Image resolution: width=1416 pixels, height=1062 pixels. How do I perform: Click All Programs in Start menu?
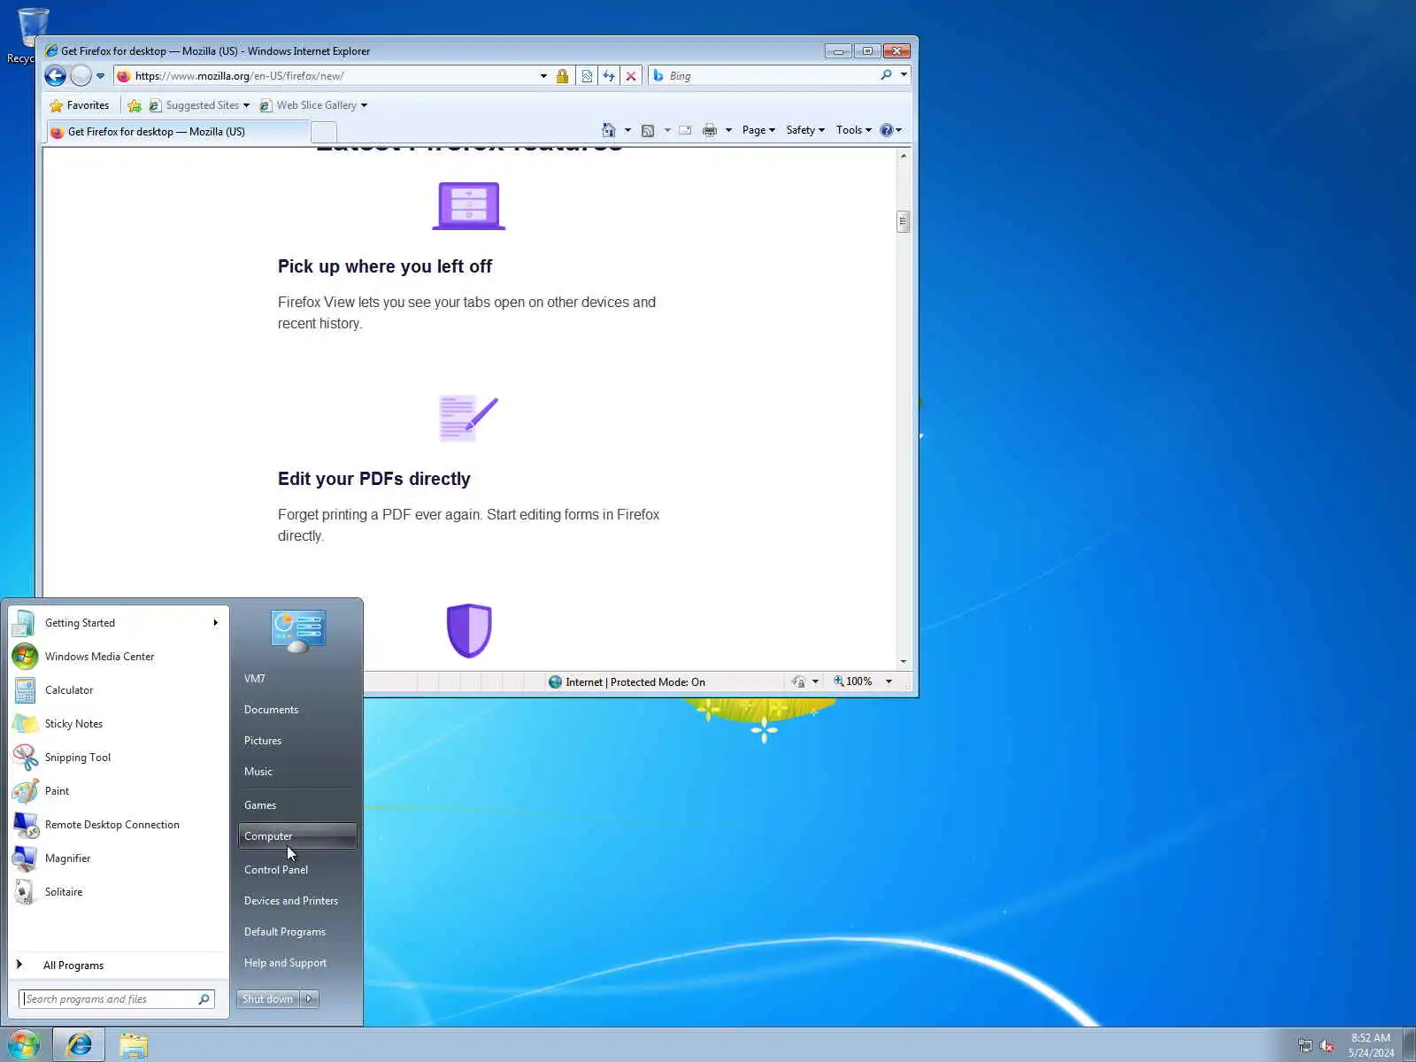tap(119, 966)
